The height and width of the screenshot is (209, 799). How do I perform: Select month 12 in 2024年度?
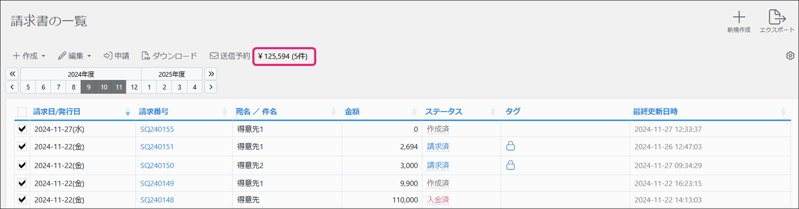[134, 87]
